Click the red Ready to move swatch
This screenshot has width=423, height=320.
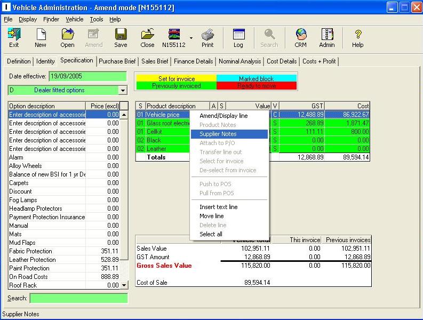click(x=256, y=86)
